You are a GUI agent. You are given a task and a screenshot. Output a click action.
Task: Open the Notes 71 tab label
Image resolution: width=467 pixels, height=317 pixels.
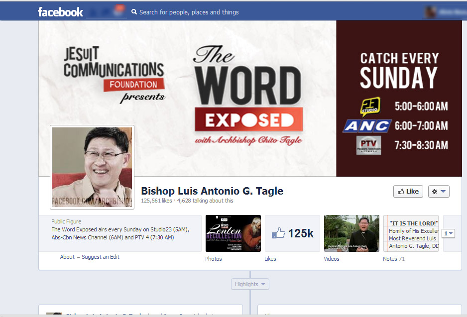pos(393,259)
